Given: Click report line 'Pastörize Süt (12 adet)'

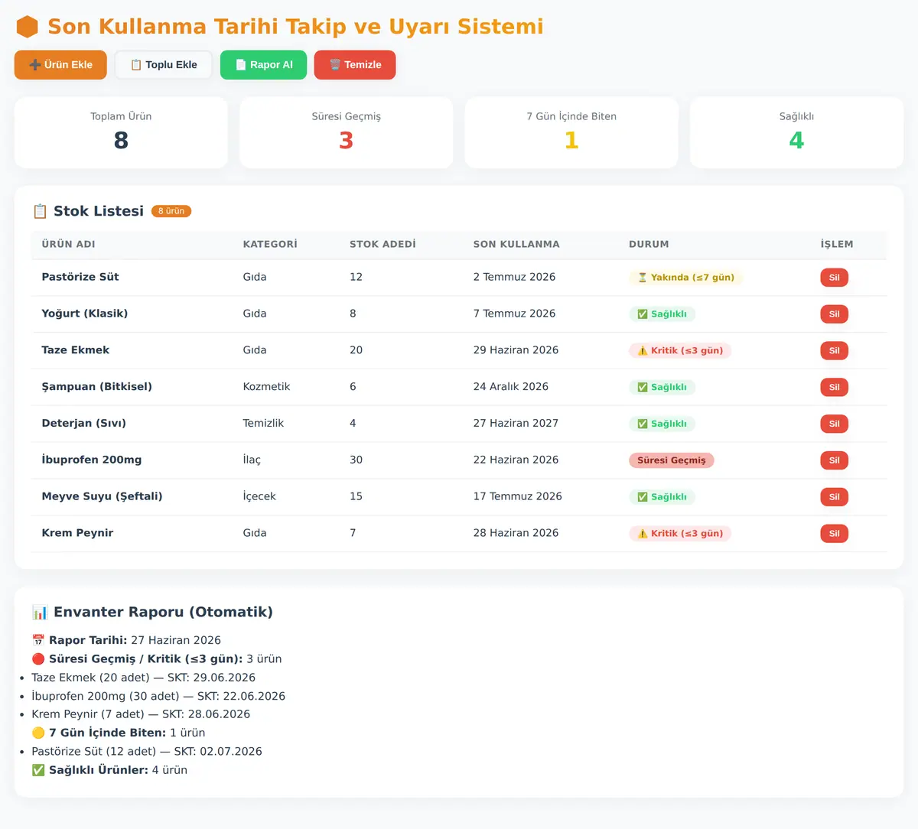Looking at the screenshot, I should click(147, 752).
